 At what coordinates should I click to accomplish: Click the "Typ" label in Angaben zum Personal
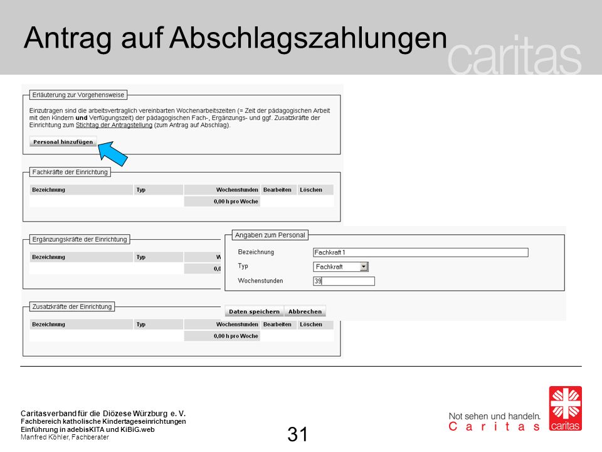243,266
